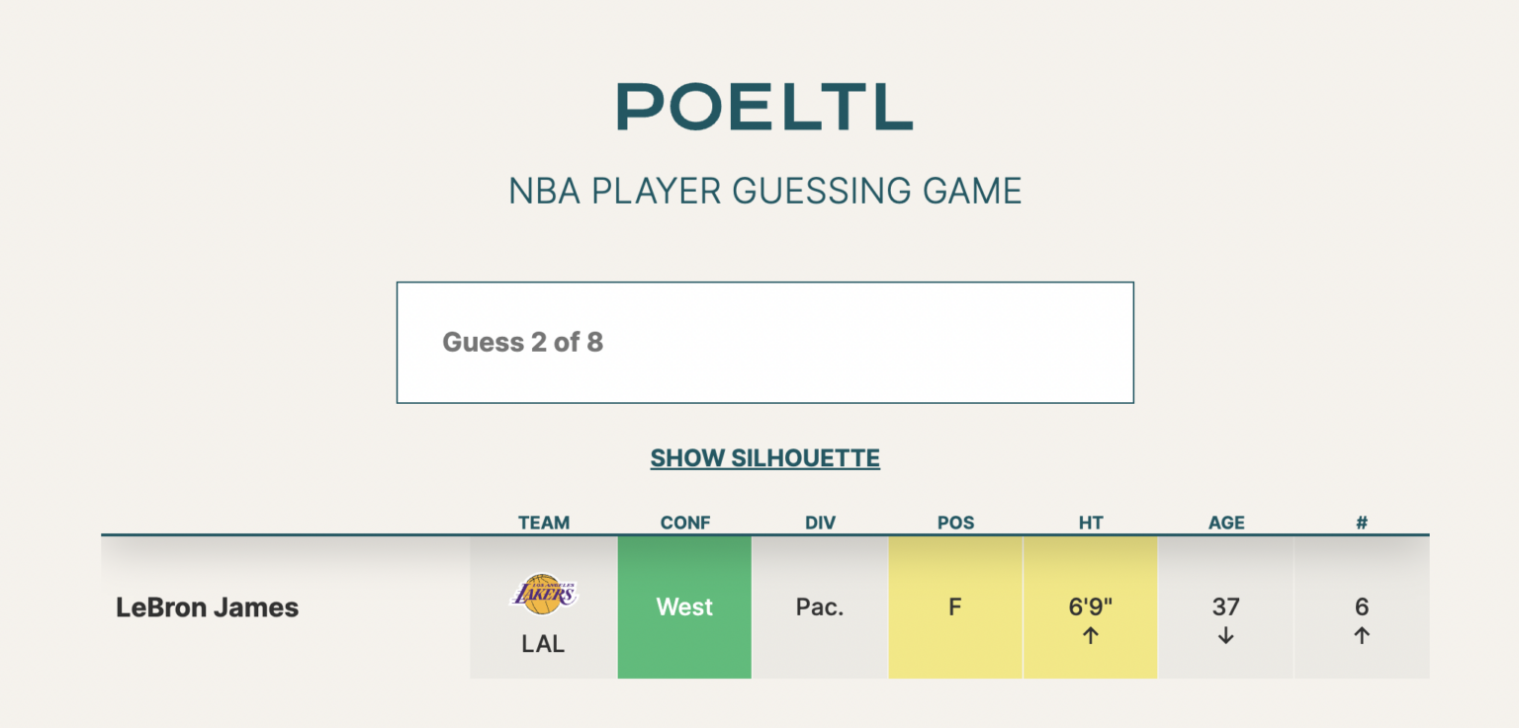Click the yellow F position cell
Screen dimensions: 1519x728
click(x=955, y=607)
